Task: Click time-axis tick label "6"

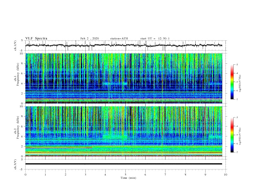Action: click(x=146, y=175)
